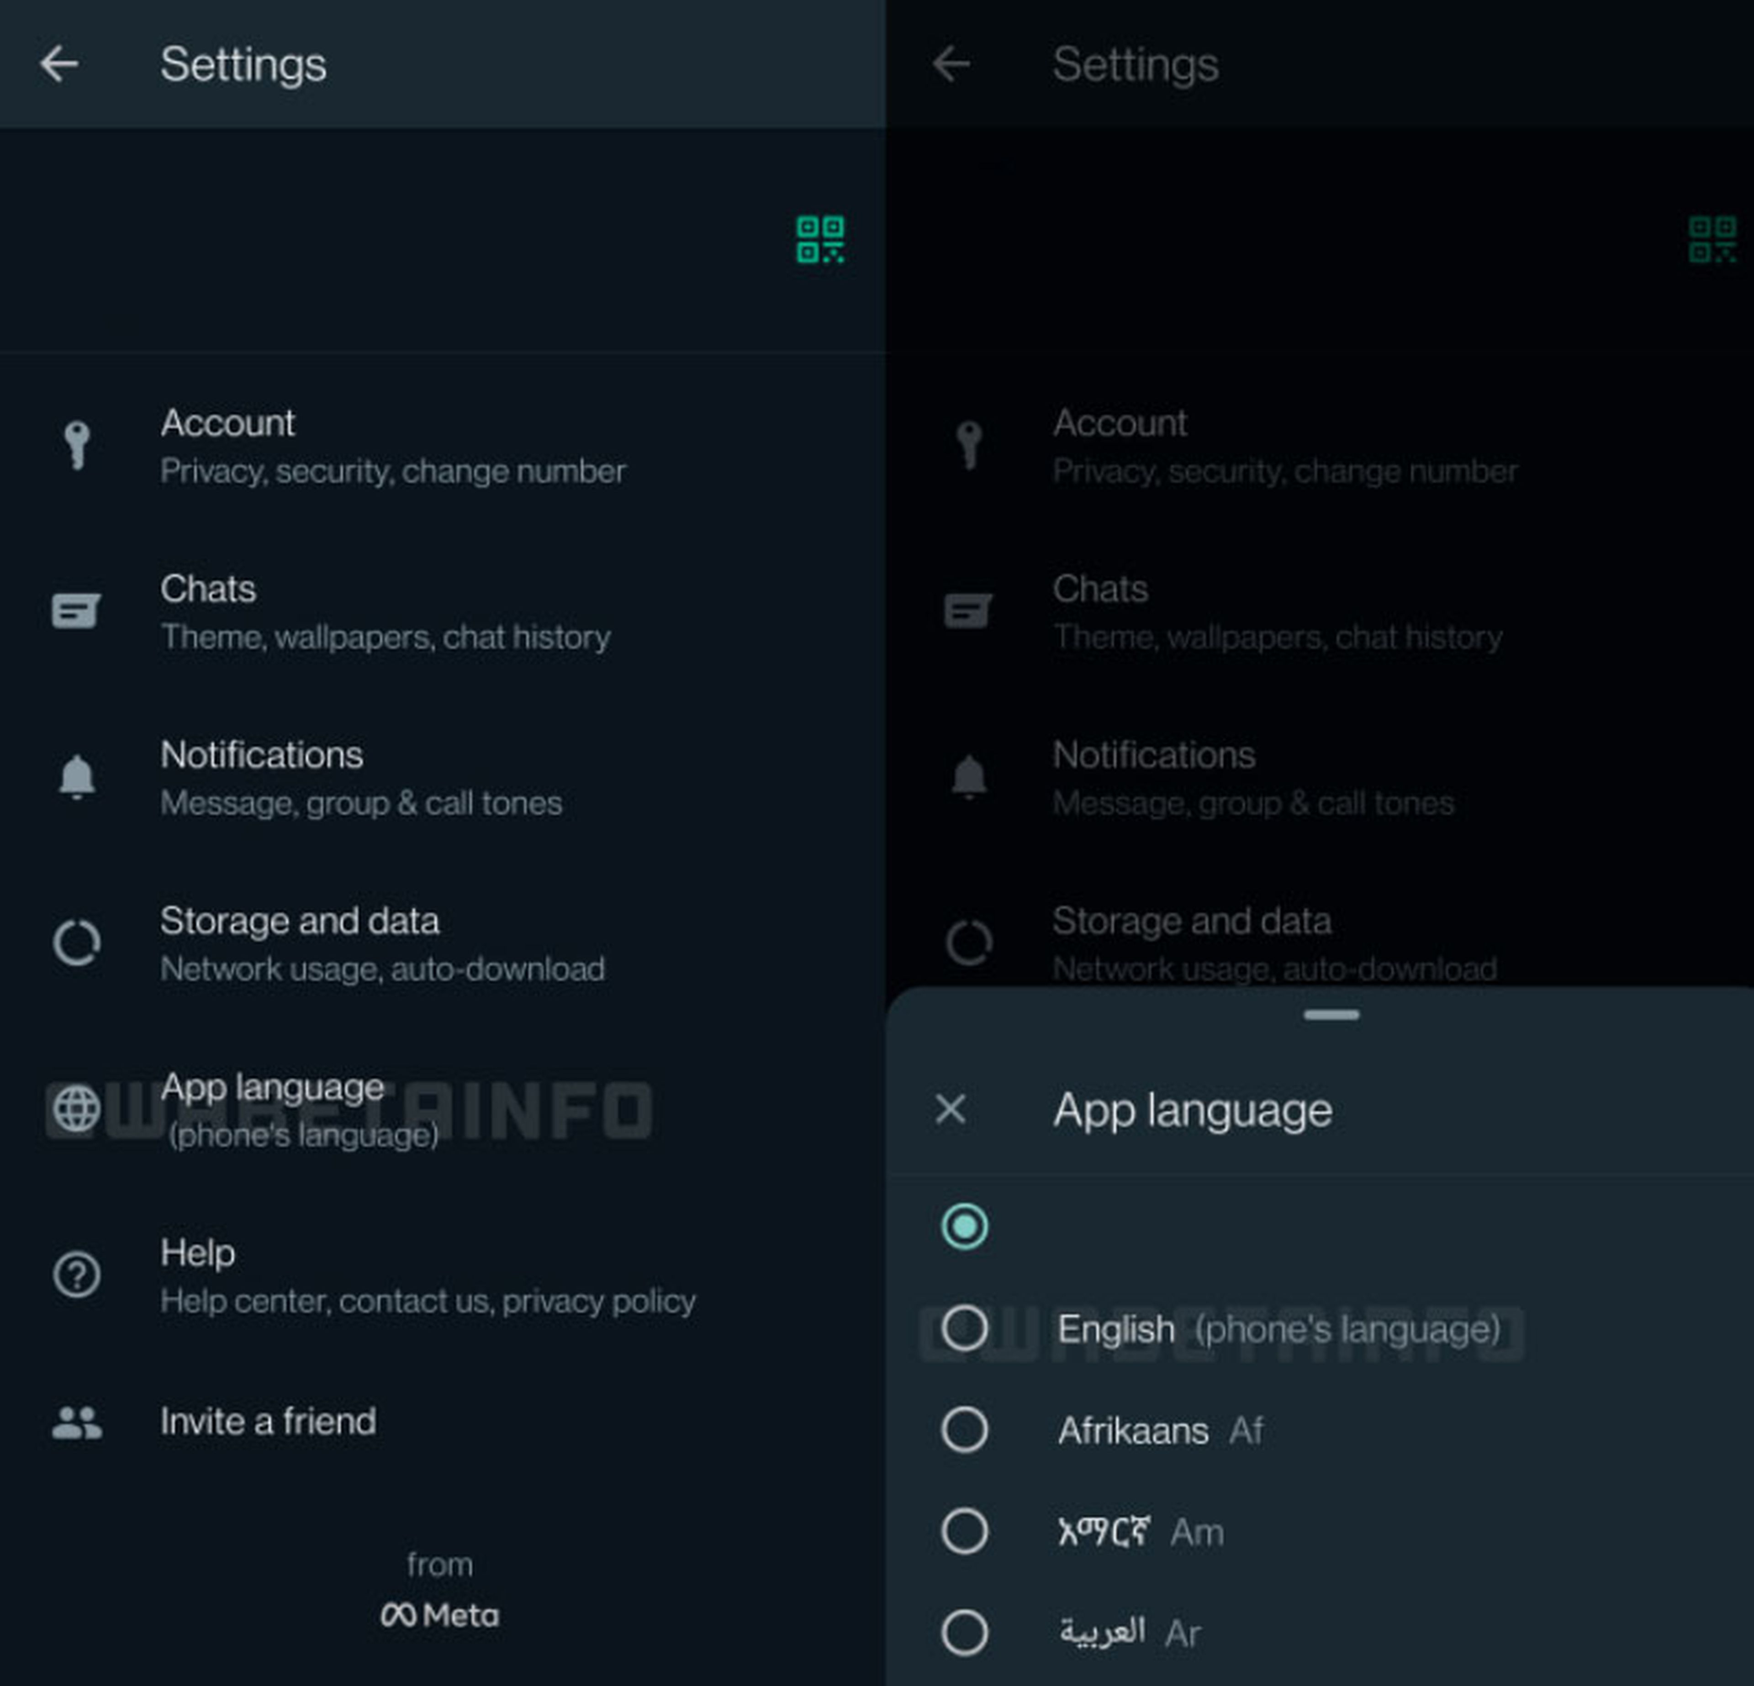1754x1686 pixels.
Task: Click the Meta logo at bottom
Action: (439, 1615)
